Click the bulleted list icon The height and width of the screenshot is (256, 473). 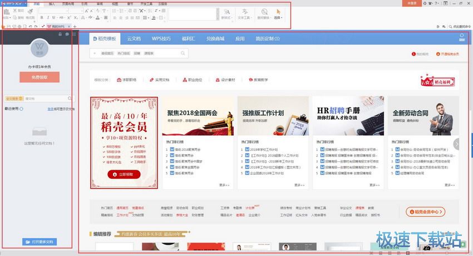114,11
